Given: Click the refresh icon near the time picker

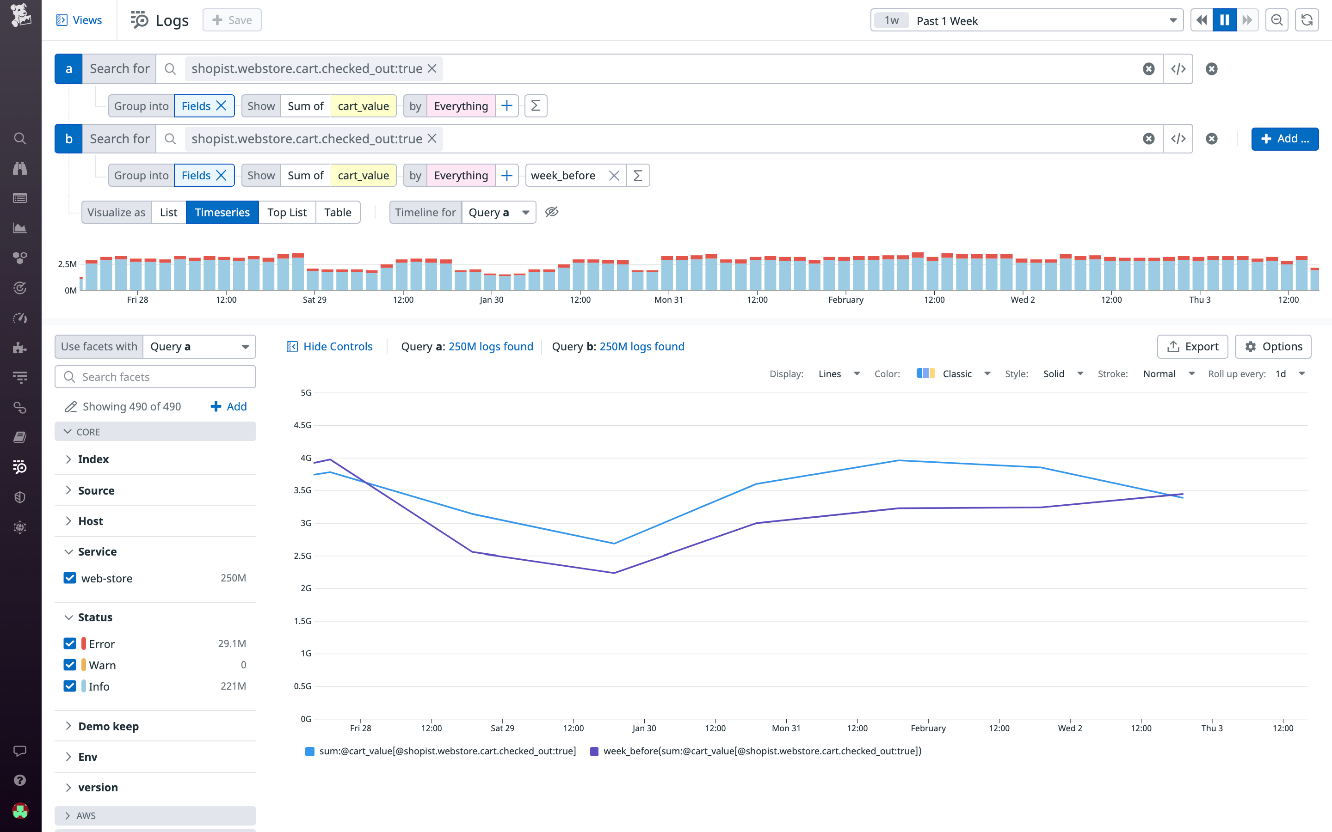Looking at the screenshot, I should coord(1307,20).
